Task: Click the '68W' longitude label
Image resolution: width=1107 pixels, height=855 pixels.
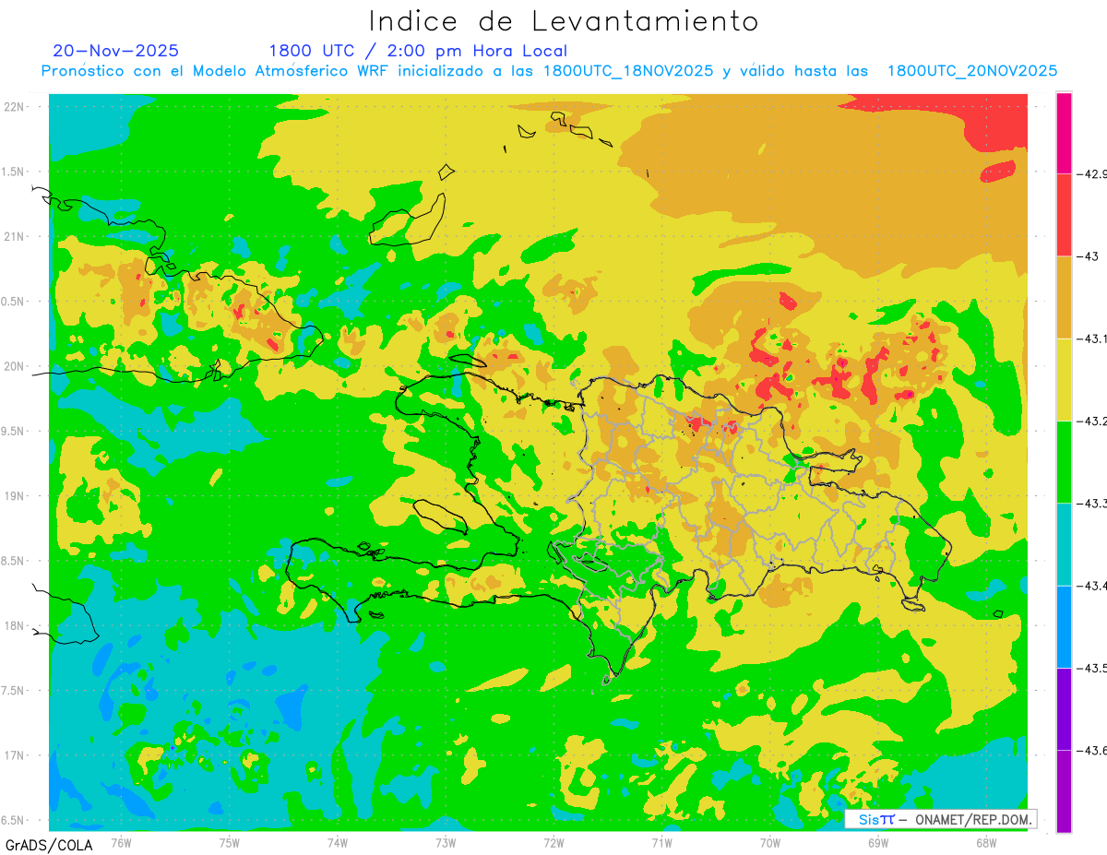Action: pyautogui.click(x=986, y=842)
